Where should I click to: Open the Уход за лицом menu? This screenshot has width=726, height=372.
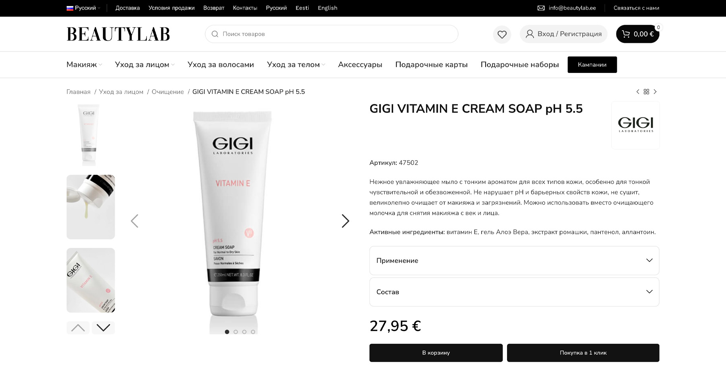[144, 65]
